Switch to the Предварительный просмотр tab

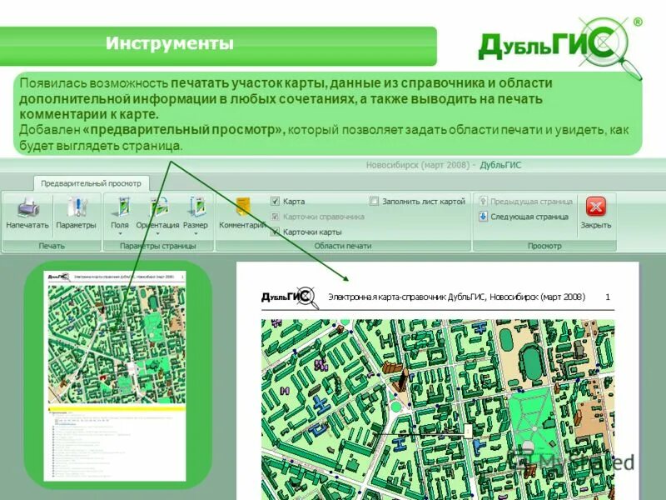coord(91,183)
